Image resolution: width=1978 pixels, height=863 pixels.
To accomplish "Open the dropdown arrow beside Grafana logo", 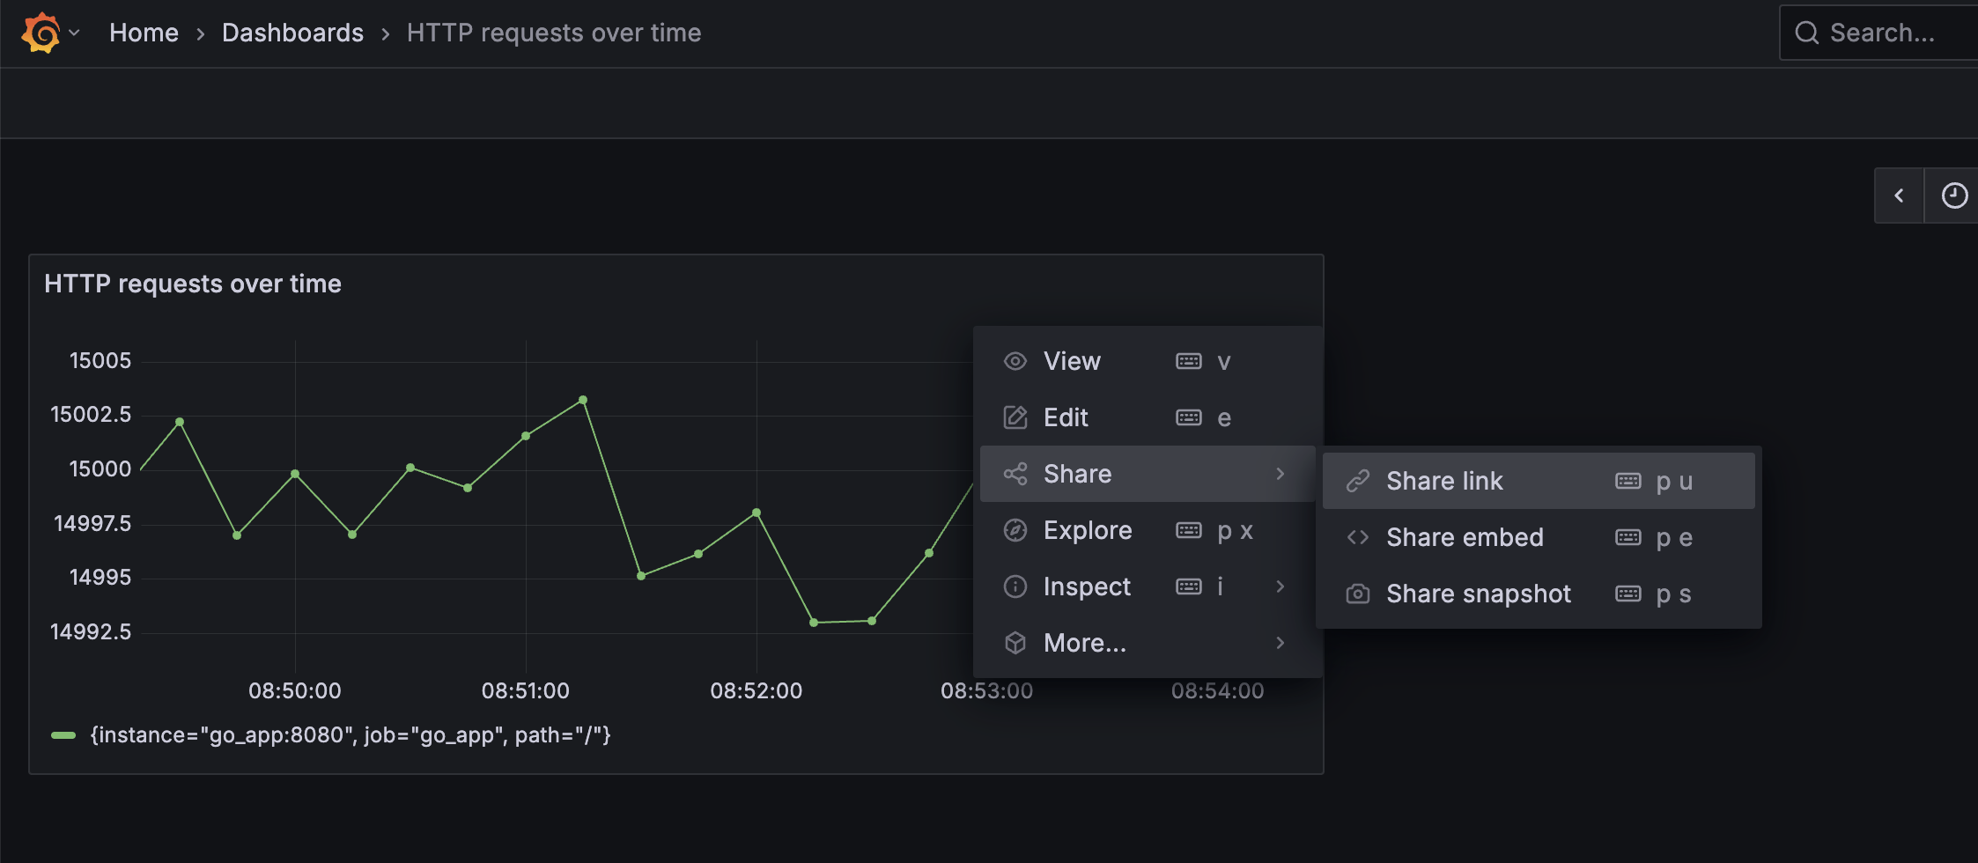I will (75, 33).
